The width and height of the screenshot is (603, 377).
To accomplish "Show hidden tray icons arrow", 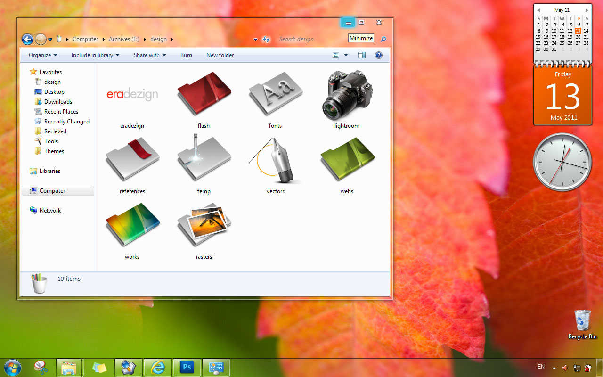I will pos(554,368).
